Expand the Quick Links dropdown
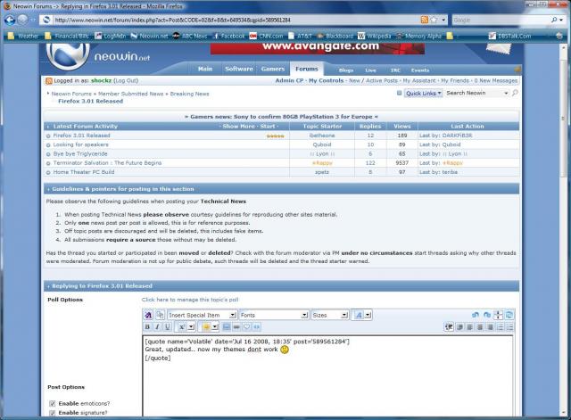The height and width of the screenshot is (420, 571). click(423, 94)
